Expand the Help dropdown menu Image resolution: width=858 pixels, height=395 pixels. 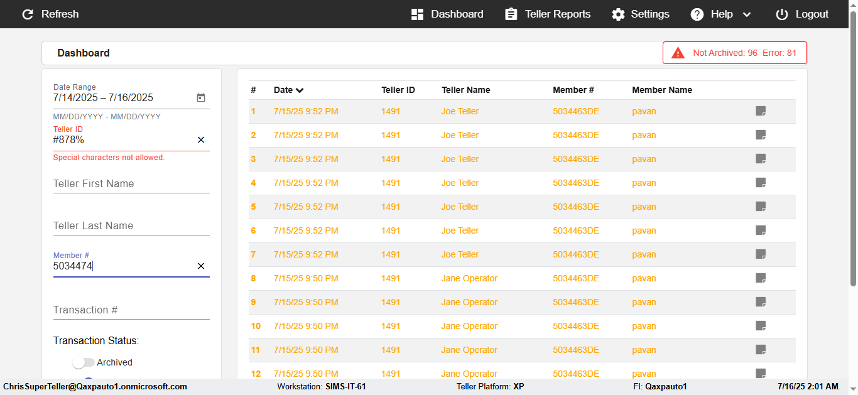click(746, 14)
